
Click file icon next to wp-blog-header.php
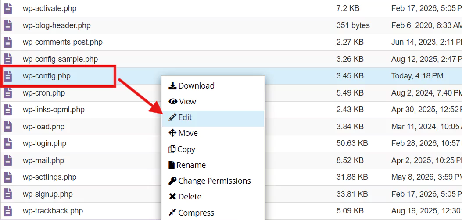pyautogui.click(x=7, y=25)
